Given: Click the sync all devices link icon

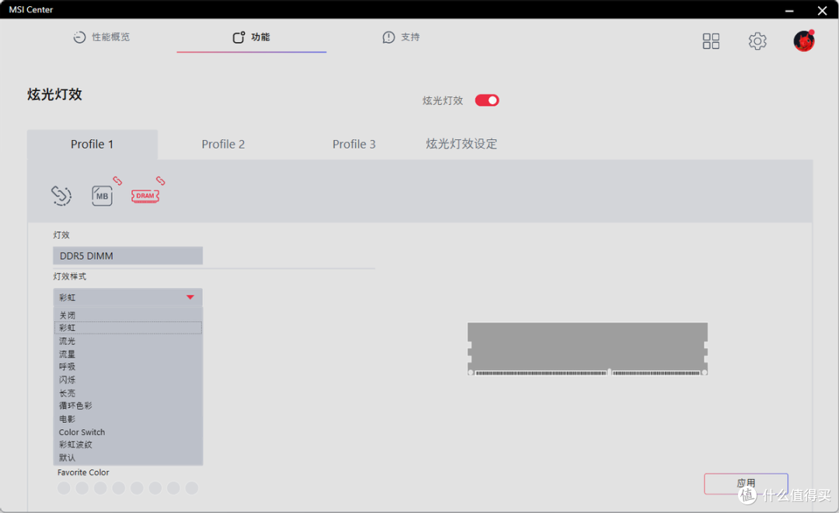Looking at the screenshot, I should (61, 195).
